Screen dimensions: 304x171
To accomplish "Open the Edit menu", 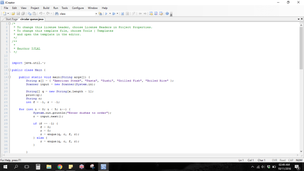I will click(x=15, y=8).
